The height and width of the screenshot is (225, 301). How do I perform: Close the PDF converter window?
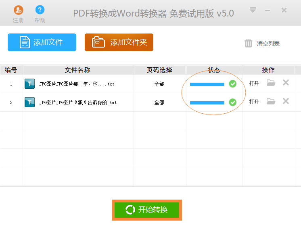[x=284, y=10]
